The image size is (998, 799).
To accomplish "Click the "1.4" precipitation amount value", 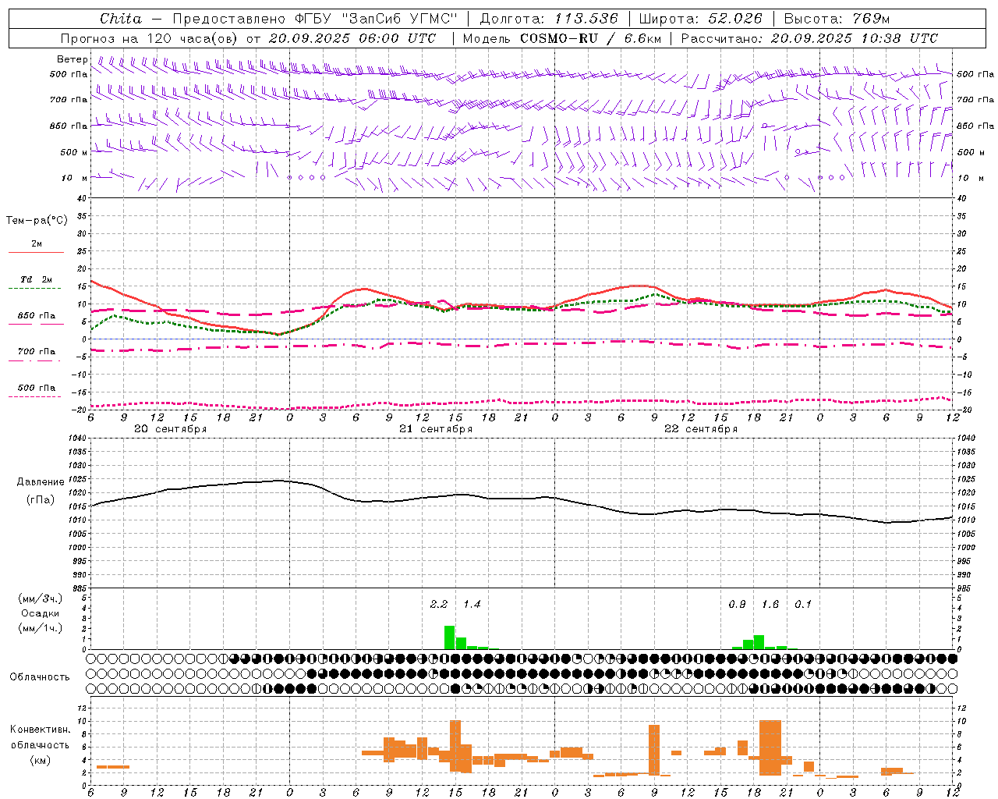I will coord(472,605).
